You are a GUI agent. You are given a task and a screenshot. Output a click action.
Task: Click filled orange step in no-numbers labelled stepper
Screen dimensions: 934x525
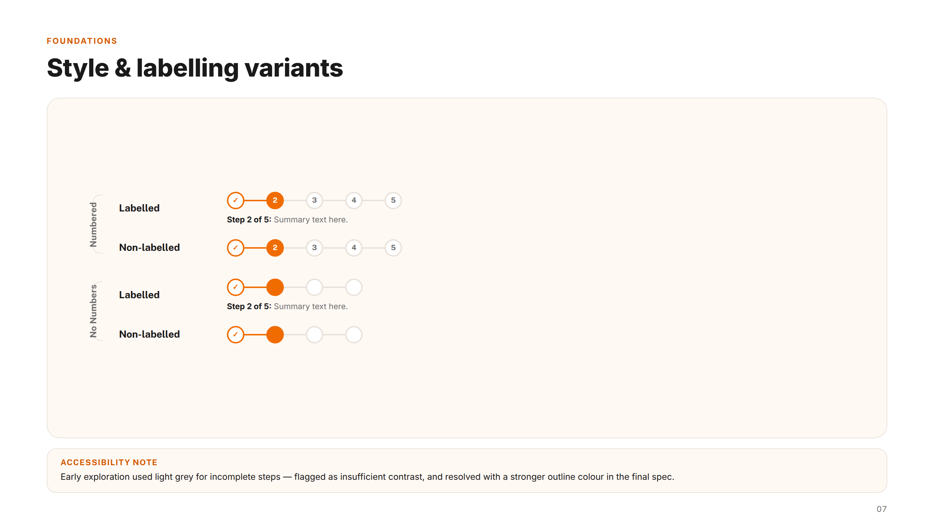point(275,287)
